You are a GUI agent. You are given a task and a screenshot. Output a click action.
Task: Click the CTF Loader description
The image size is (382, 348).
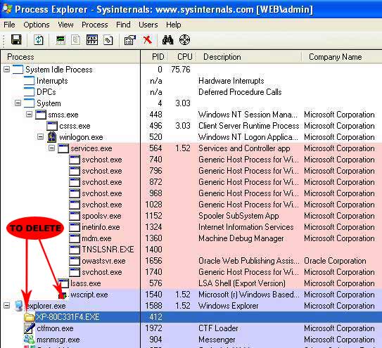click(x=218, y=328)
